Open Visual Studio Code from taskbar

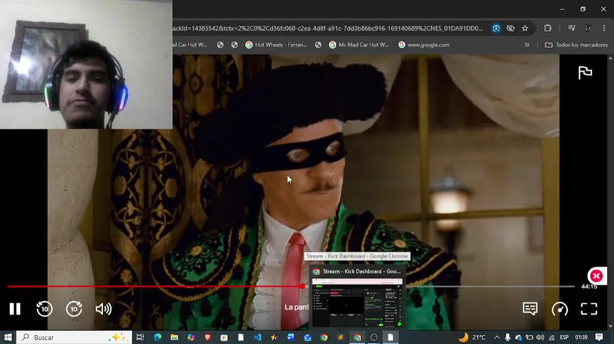coord(258,337)
